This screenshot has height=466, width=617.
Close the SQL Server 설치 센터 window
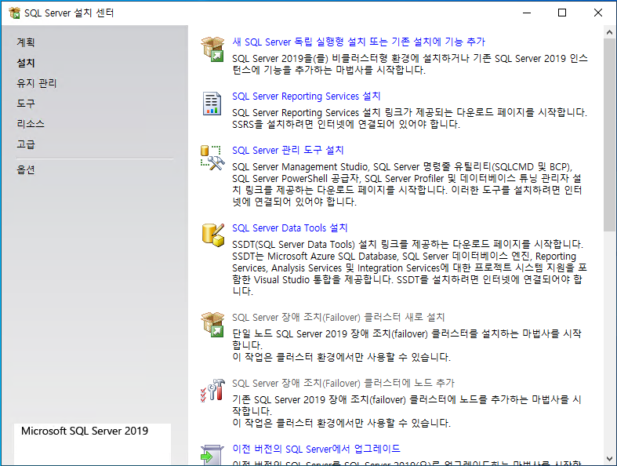click(x=597, y=13)
